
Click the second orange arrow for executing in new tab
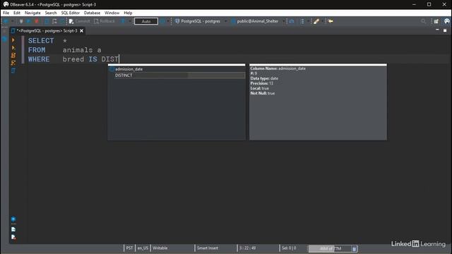(13, 47)
